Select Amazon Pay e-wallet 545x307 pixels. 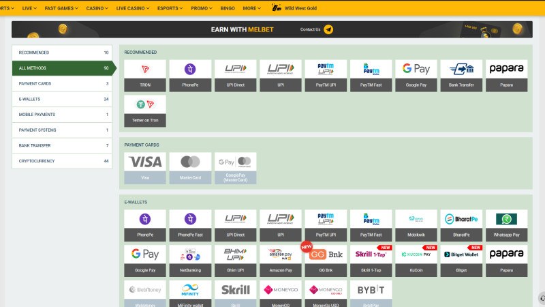281,261
